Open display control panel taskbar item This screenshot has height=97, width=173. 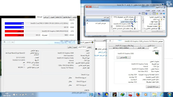91,95
